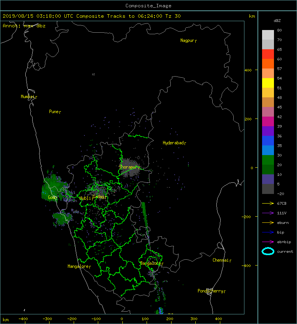Click the magenta eb+bip arrow legend icon
The width and height of the screenshot is (297, 324).
268,242
